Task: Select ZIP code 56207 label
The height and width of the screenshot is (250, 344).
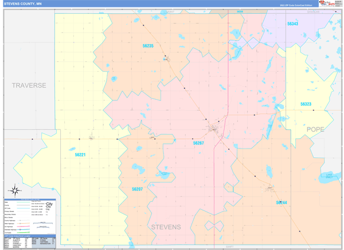Action: pyautogui.click(x=138, y=189)
